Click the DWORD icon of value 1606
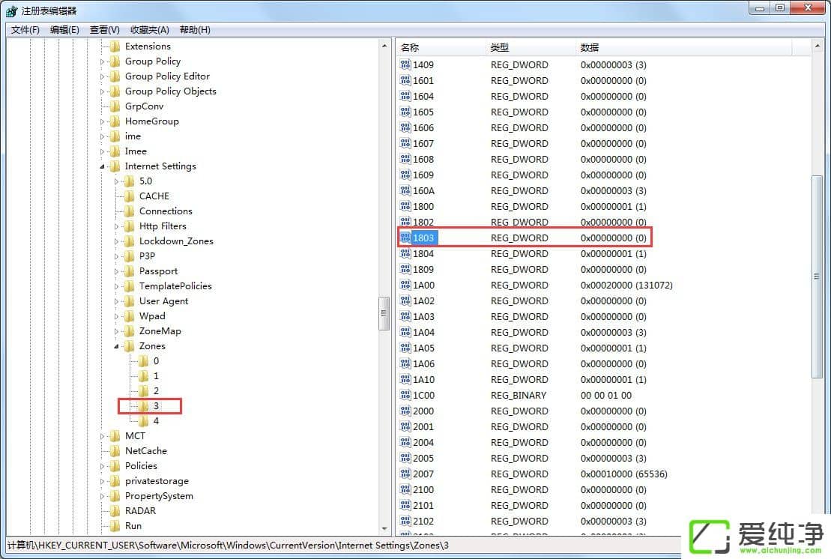 (405, 127)
